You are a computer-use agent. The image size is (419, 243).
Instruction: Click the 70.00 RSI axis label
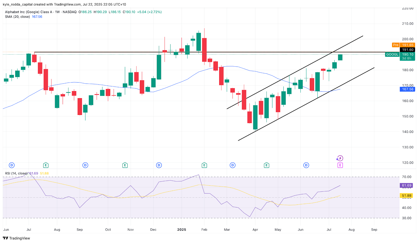coord(407,177)
